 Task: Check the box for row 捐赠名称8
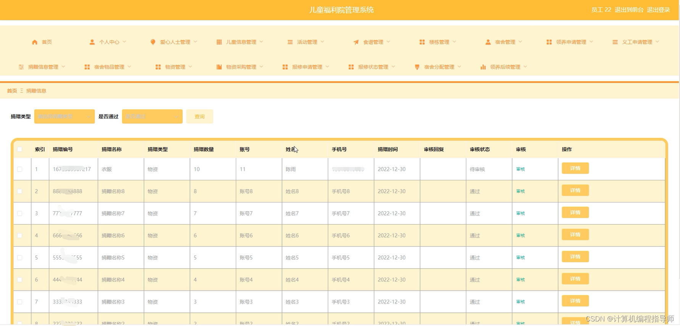tap(20, 191)
